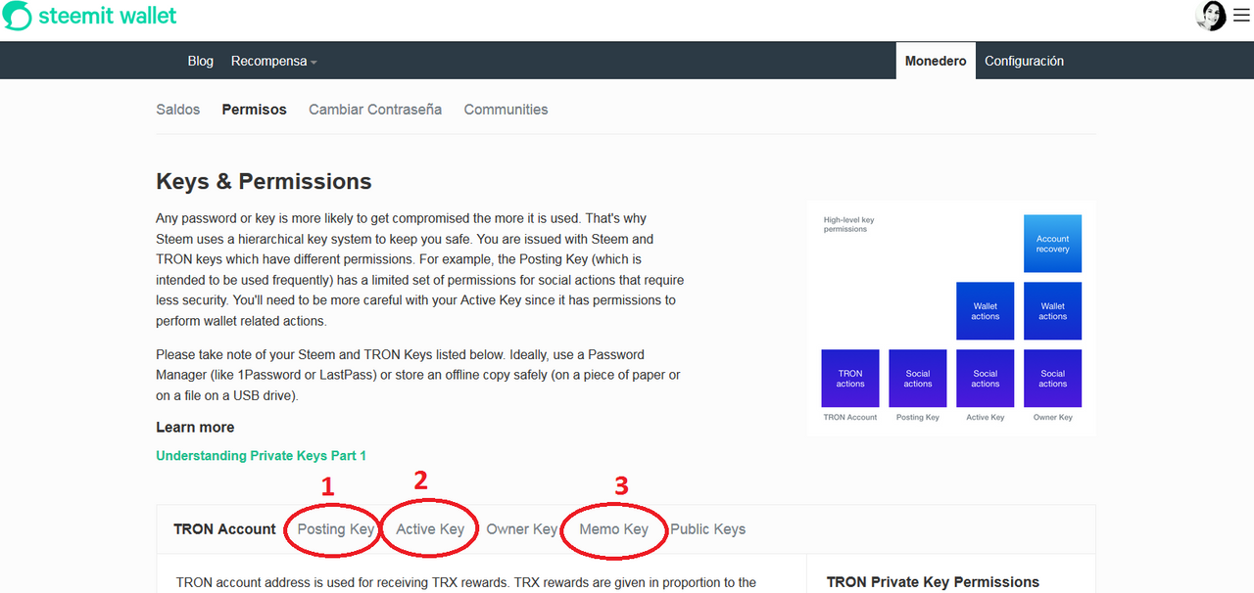This screenshot has width=1254, height=593.
Task: Select the Memo Key tab
Action: (x=614, y=529)
